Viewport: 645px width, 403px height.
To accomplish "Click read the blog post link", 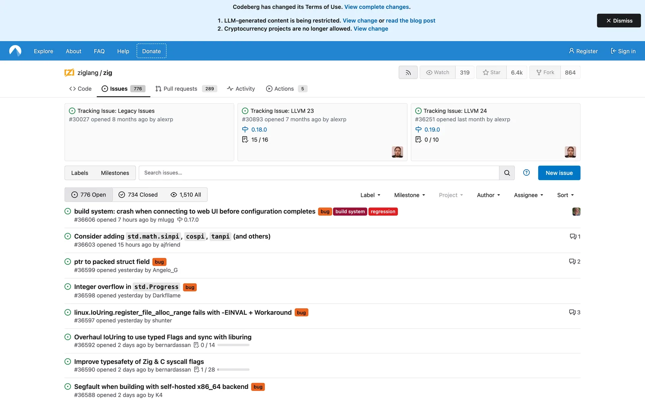I will [x=410, y=21].
